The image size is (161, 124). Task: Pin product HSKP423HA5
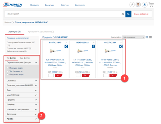[66, 43]
